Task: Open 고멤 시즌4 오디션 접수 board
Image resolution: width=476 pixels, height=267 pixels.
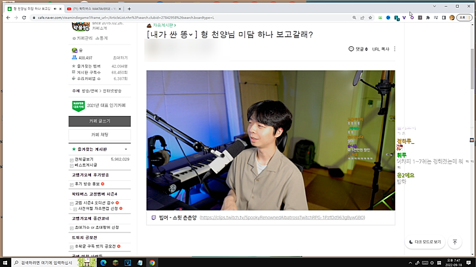Action: point(95,203)
